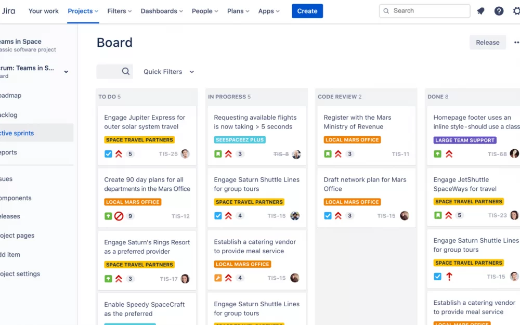Open the Filters dropdown menu

click(120, 11)
